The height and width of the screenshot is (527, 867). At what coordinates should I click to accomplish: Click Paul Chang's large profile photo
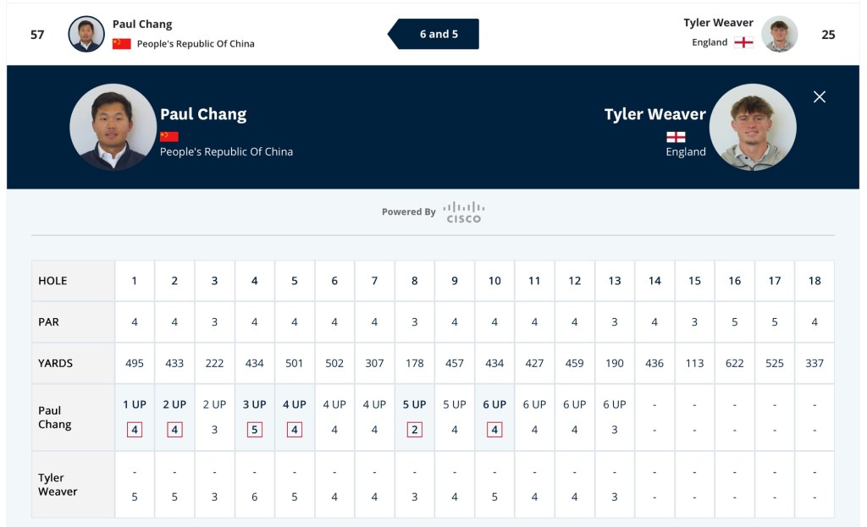113,127
